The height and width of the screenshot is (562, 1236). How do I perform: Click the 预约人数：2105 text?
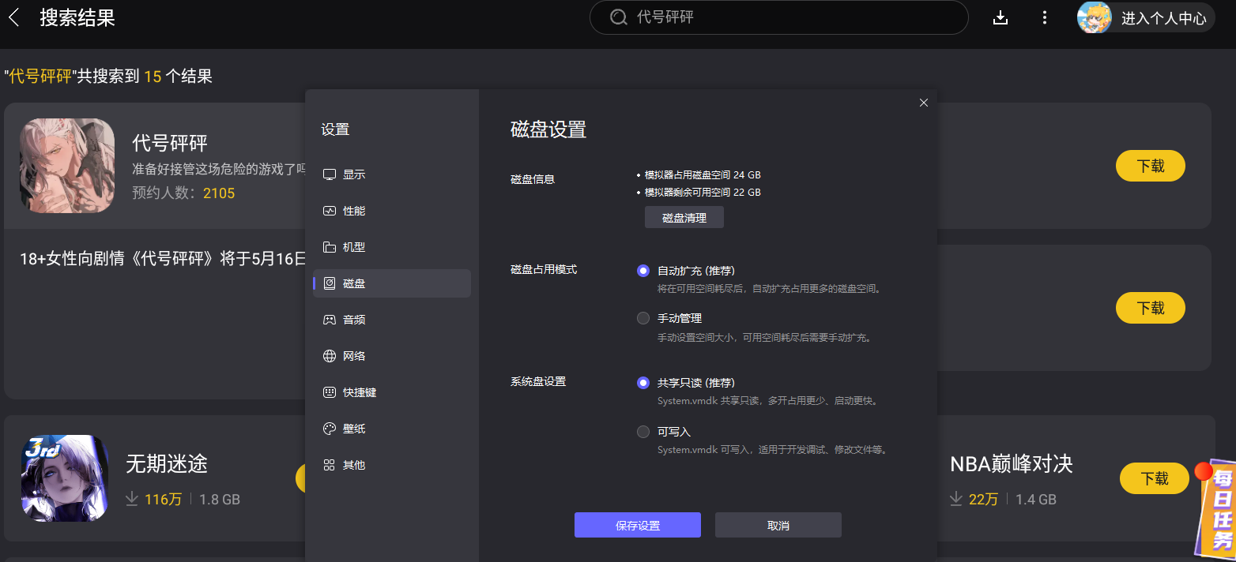pyautogui.click(x=183, y=193)
